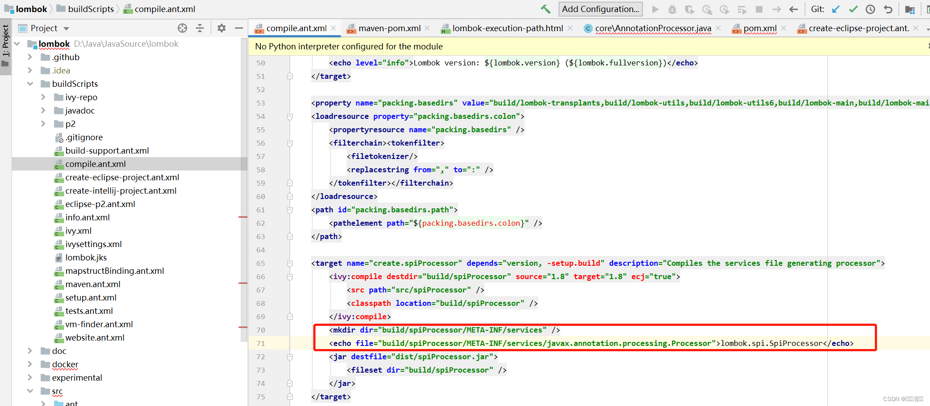Viewport: 930px width, 406px height.
Task: Click the Git Commit checkmark icon
Action: coord(853,9)
